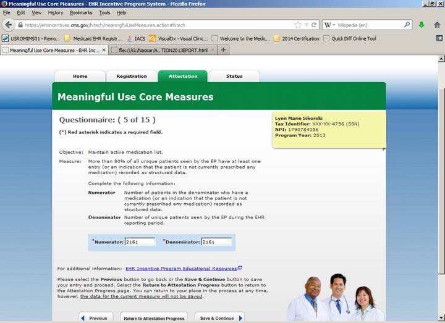Open the History menu

[56, 12]
